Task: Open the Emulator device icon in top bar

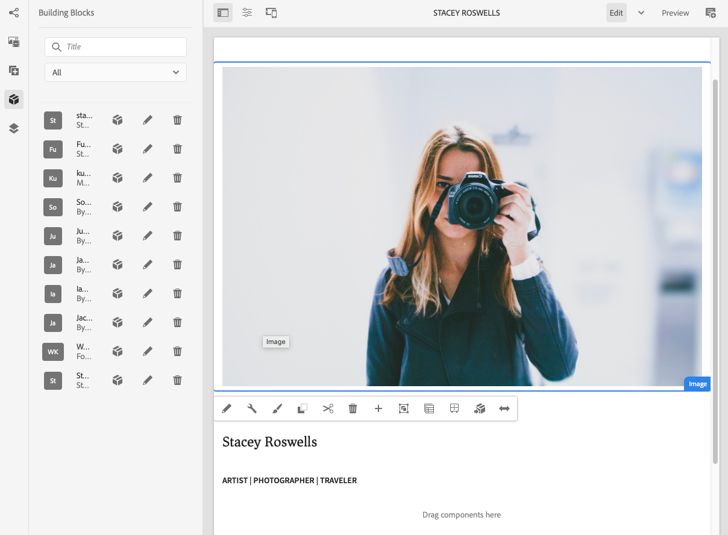Action: tap(271, 13)
